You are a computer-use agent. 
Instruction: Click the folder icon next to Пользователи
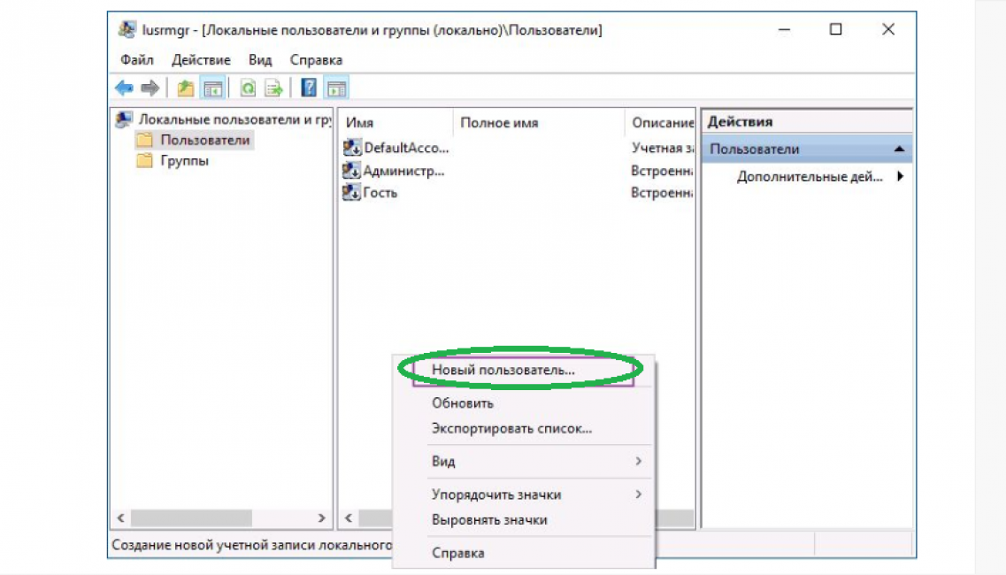tap(145, 139)
